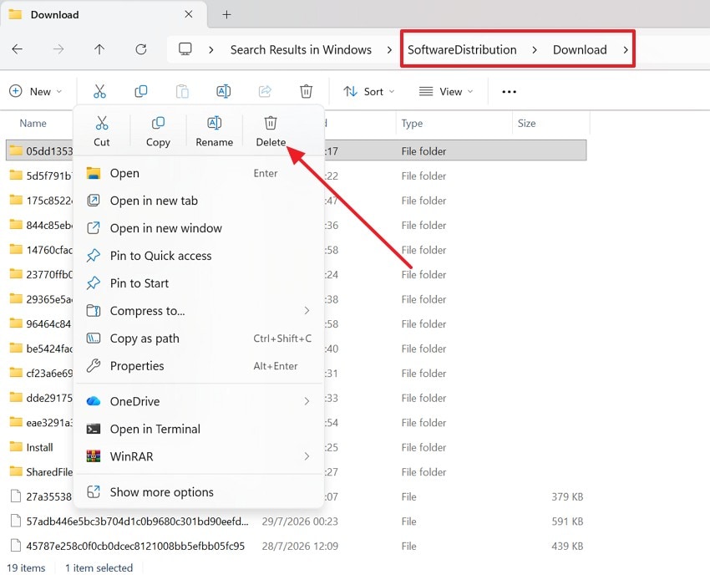The image size is (710, 575).
Task: Click the SoftwareDistribution breadcrumb
Action: point(462,50)
